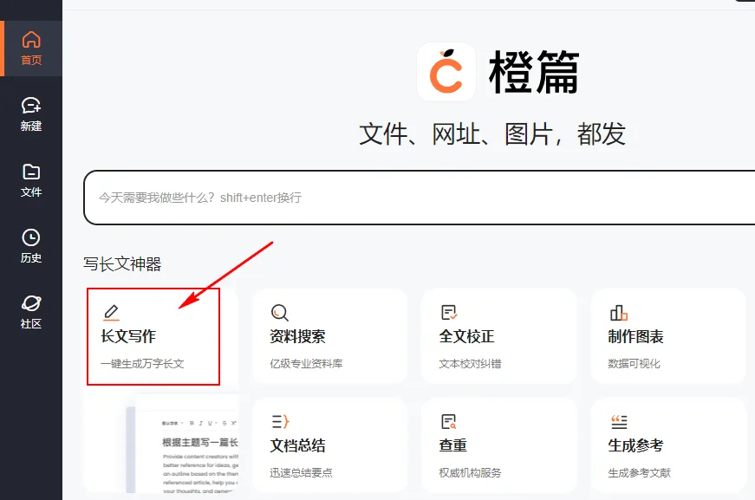
Task: Click the document search icon on 查重 card
Action: click(x=449, y=421)
